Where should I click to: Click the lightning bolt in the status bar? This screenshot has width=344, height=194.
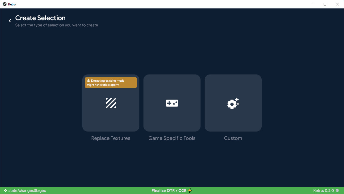190,190
